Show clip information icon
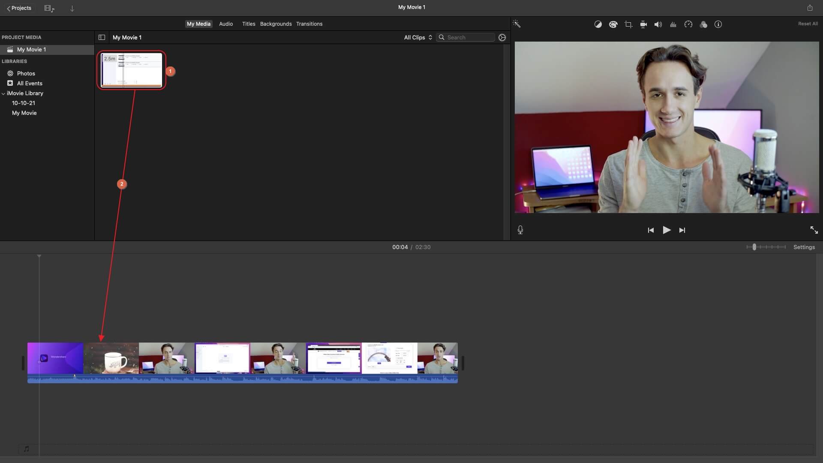 click(x=718, y=24)
